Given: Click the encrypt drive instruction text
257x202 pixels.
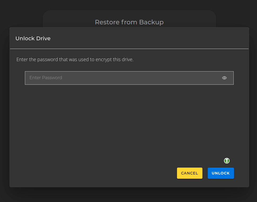Looking at the screenshot, I should (75, 60).
